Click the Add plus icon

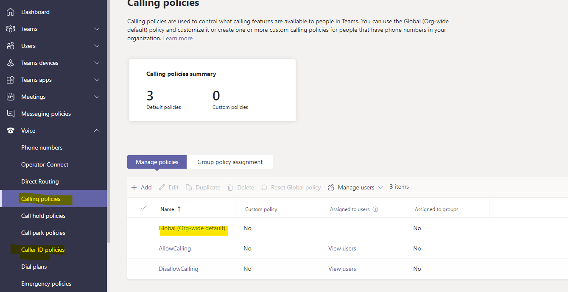[134, 187]
